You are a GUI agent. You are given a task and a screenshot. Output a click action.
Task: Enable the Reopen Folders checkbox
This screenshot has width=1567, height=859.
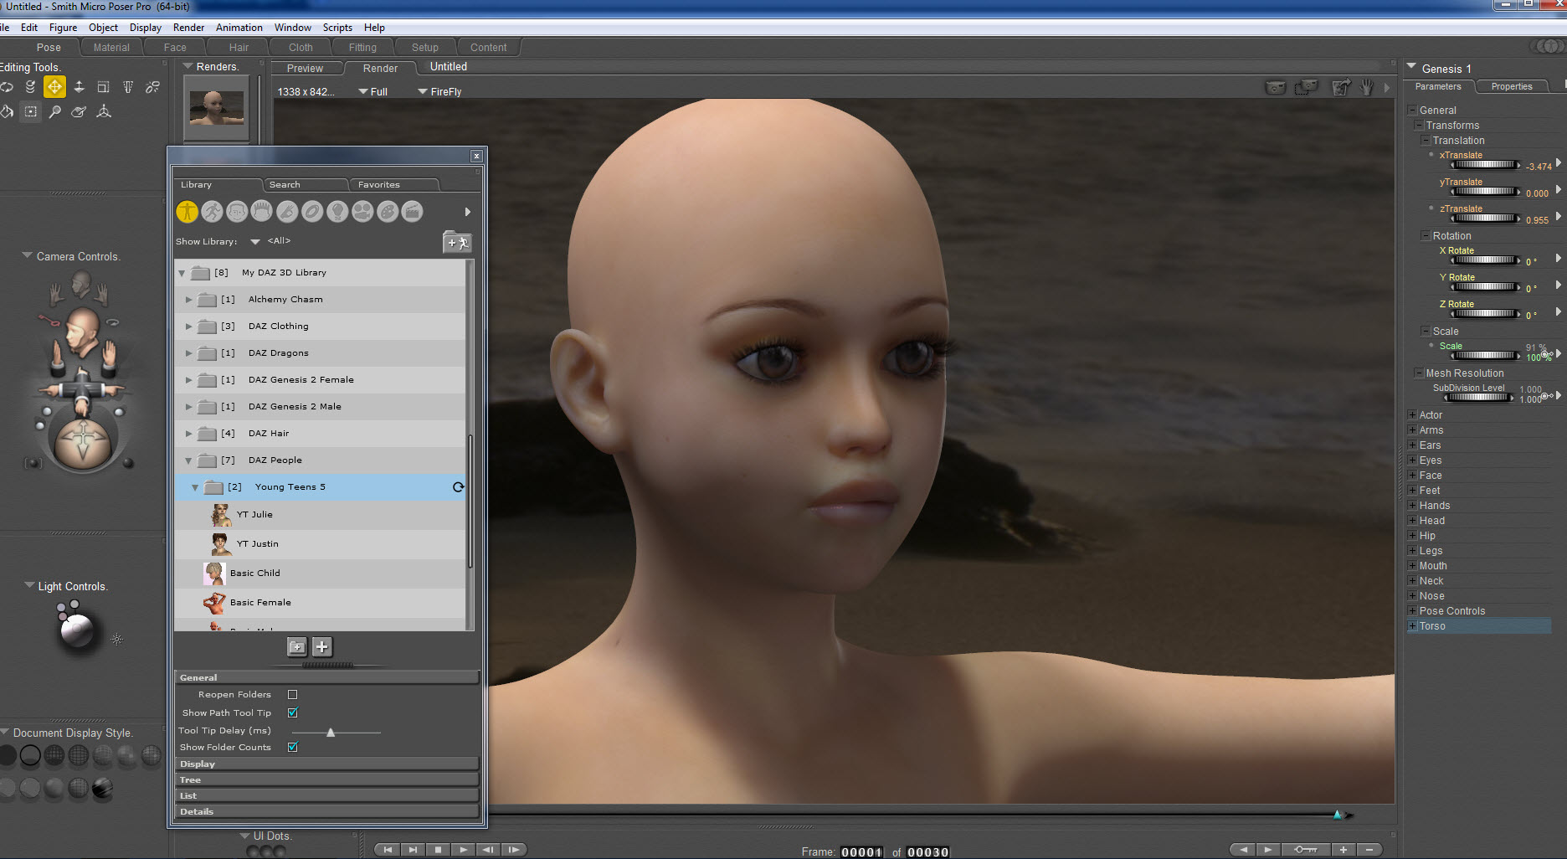click(x=292, y=695)
